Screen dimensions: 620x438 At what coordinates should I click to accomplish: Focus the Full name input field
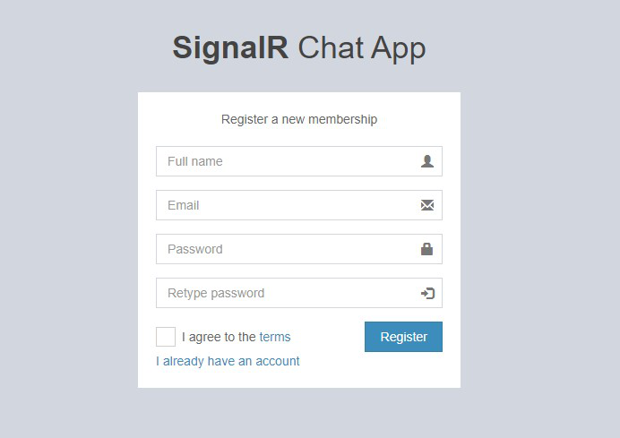click(299, 161)
